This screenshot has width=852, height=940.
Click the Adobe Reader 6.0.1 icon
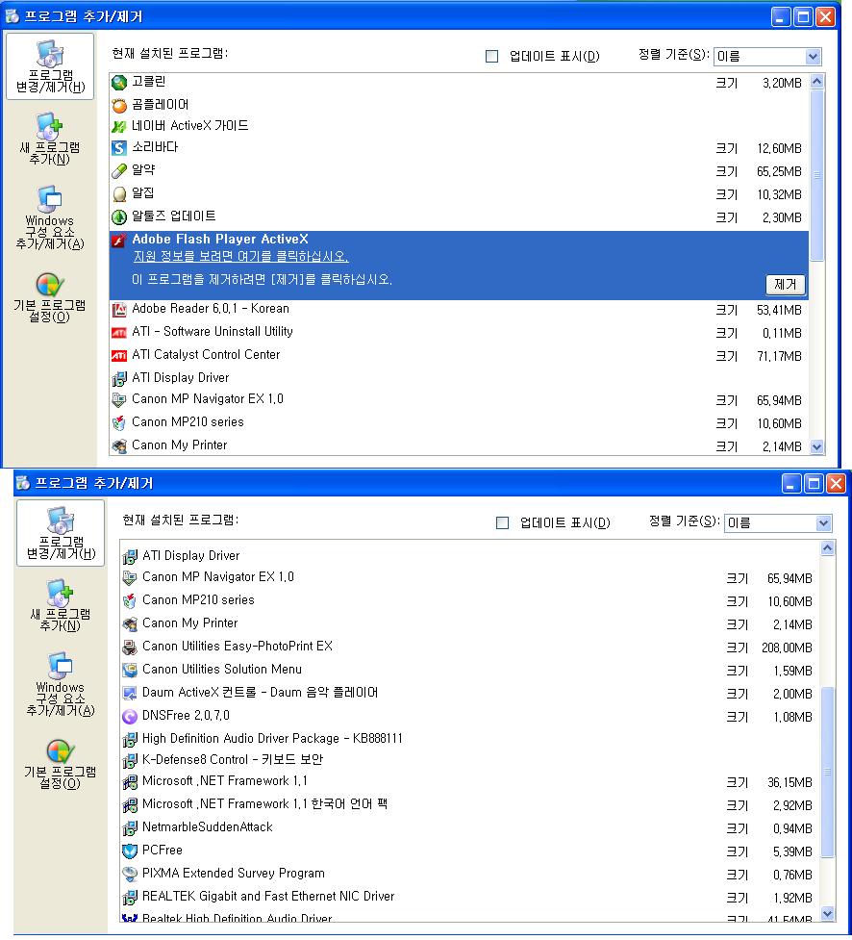[119, 310]
